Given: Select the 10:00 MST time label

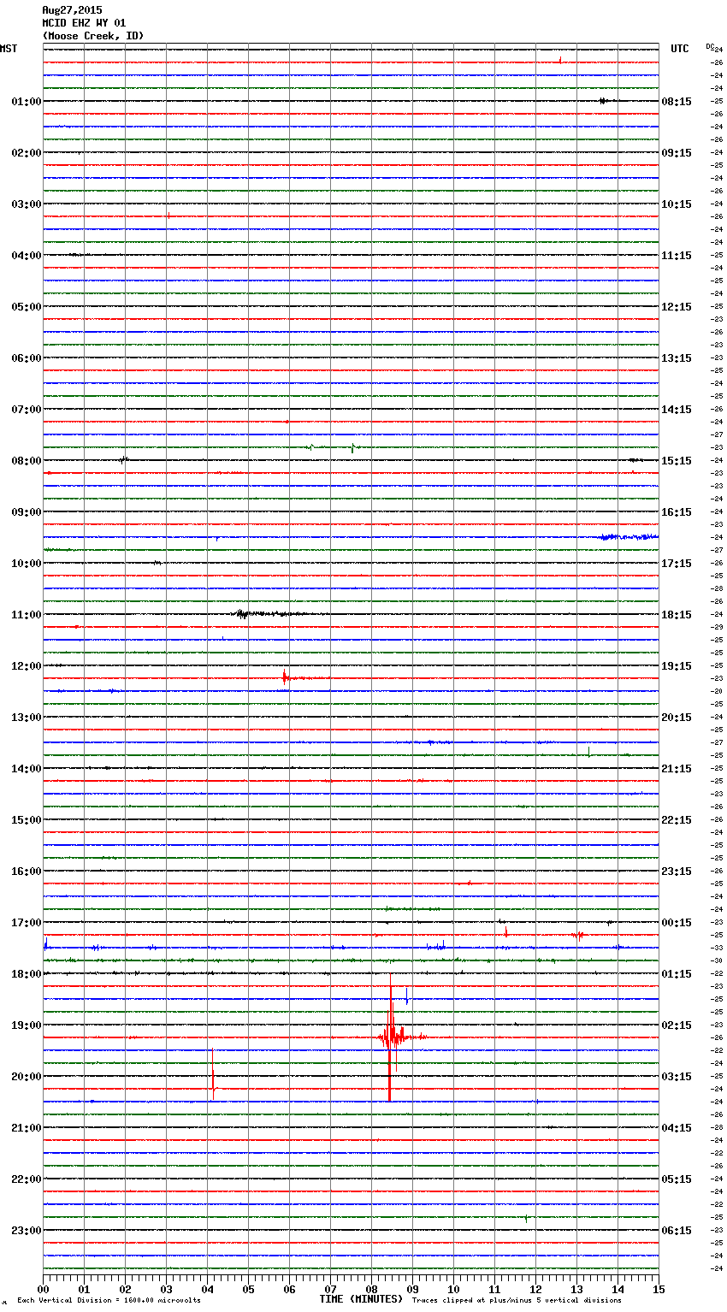Looking at the screenshot, I should tap(27, 564).
